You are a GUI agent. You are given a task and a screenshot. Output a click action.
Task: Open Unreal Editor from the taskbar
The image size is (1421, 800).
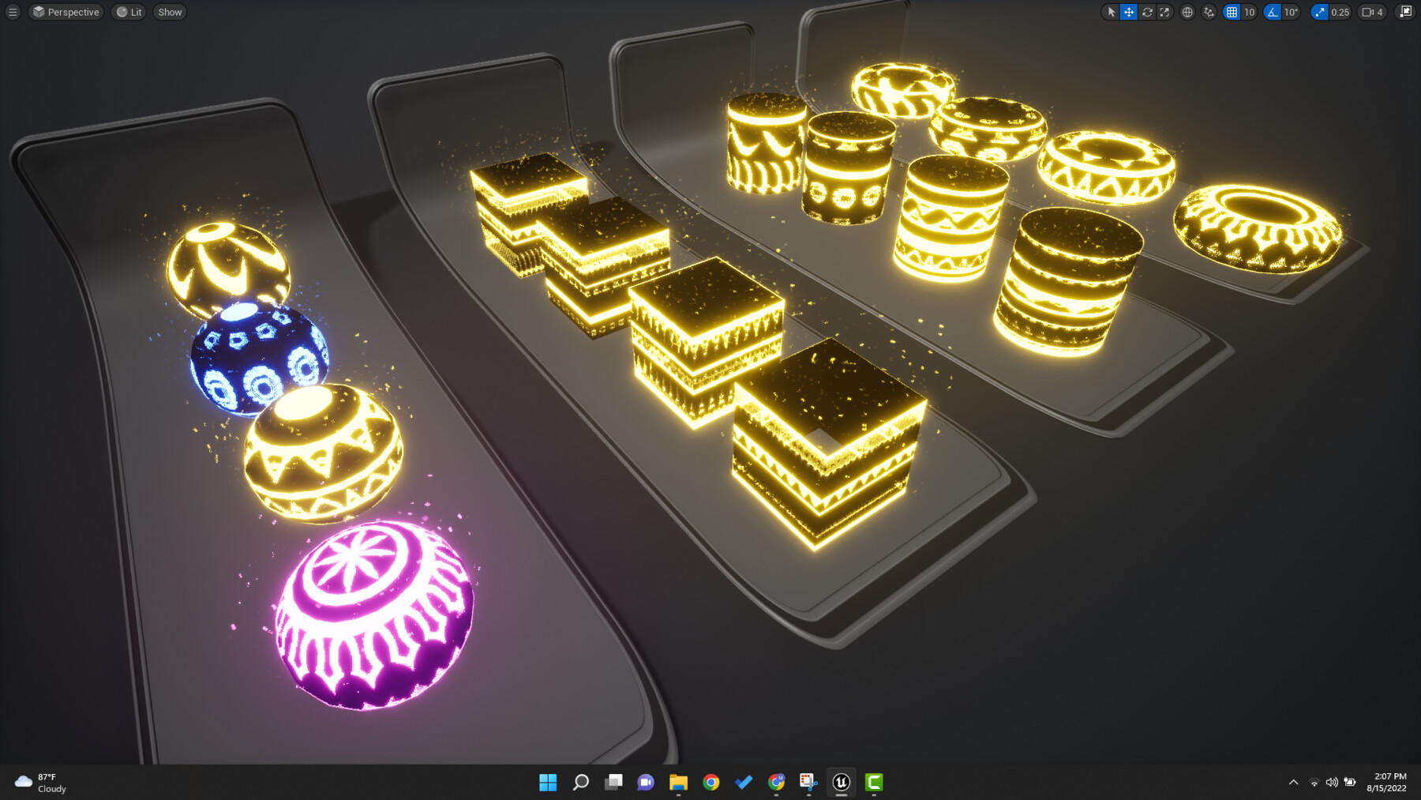pyautogui.click(x=840, y=783)
